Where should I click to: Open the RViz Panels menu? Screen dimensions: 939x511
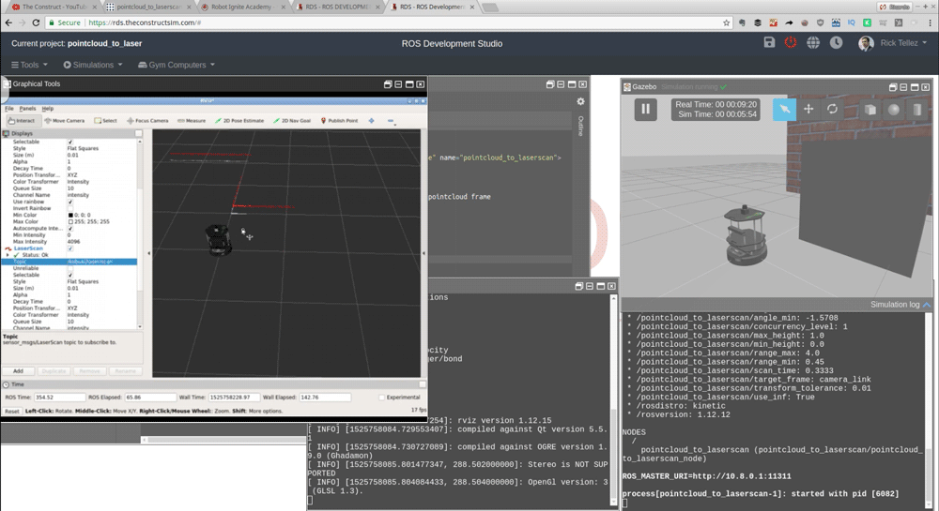click(27, 109)
